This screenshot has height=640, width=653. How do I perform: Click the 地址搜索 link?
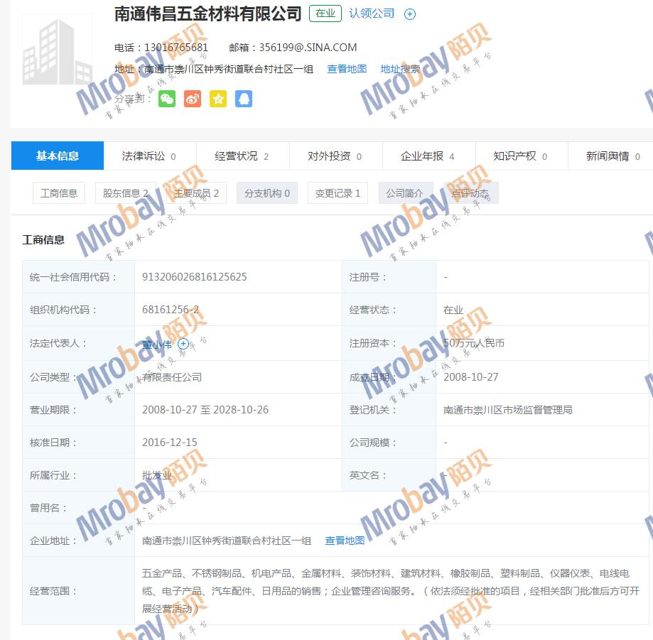click(400, 69)
